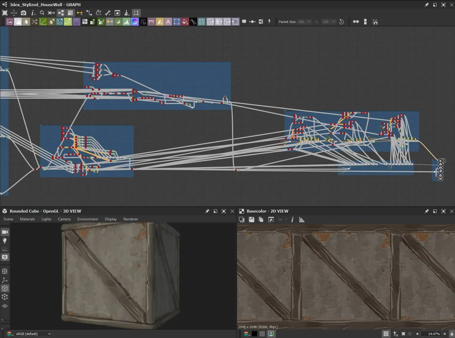Open the Environment menu in the 3D view
This screenshot has width=455, height=338.
click(87, 219)
